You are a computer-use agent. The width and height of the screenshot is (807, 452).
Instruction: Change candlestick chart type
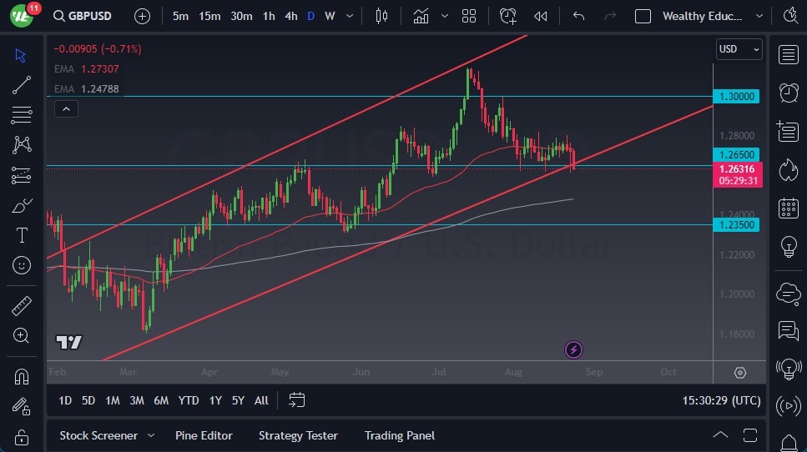coord(381,17)
